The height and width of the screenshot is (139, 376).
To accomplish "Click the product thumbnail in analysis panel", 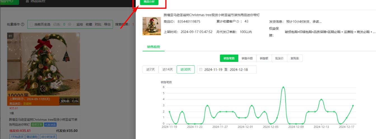I will pyautogui.click(x=151, y=26).
